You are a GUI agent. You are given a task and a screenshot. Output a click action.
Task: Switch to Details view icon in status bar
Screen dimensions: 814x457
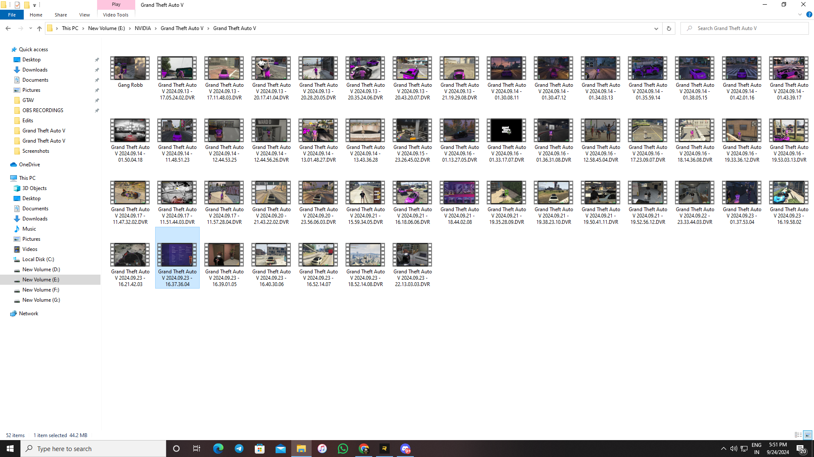798,435
